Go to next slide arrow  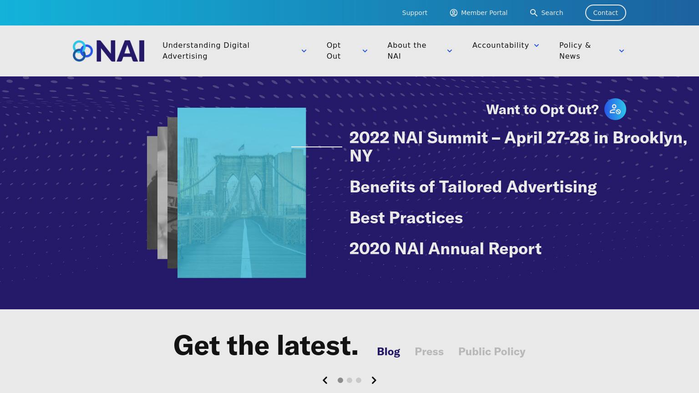pos(374,380)
